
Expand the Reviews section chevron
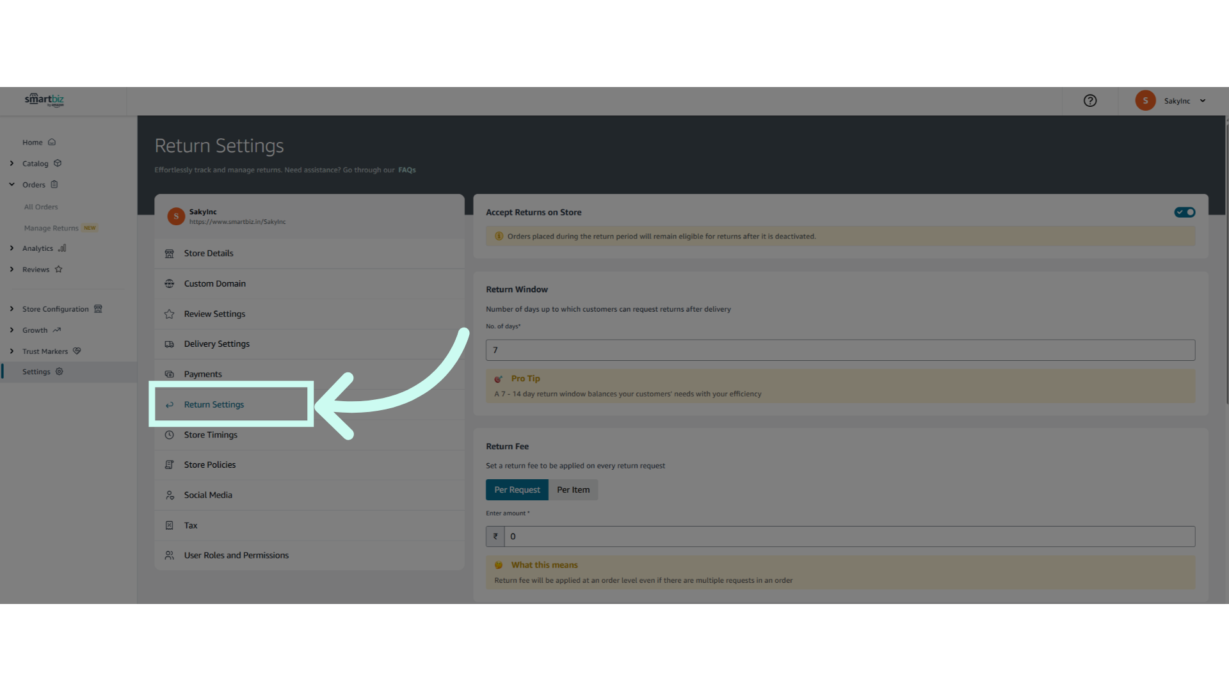(x=12, y=269)
